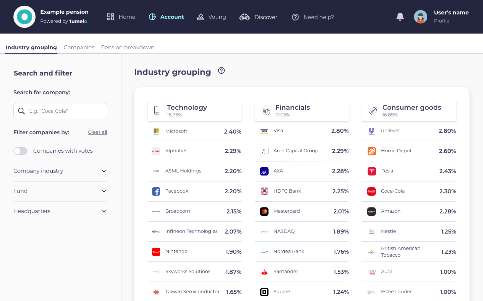Screen dimensions: 483x301
Task: Click the Coca-Cola logo icon
Action: (x=371, y=191)
